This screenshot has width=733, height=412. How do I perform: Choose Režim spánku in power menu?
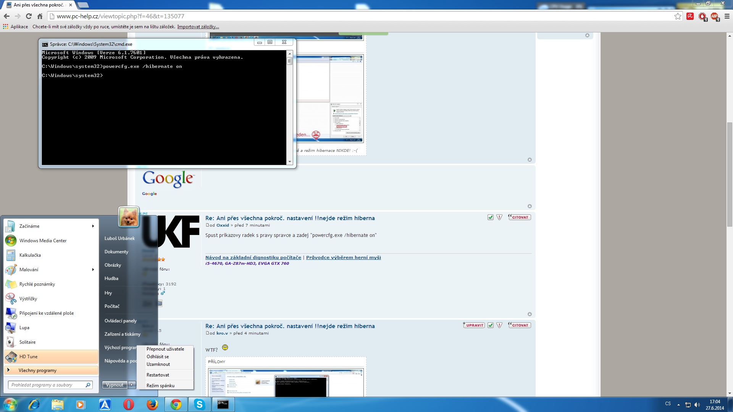pos(160,386)
